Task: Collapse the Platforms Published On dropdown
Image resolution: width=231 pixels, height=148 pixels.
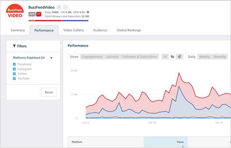Action: coord(51,58)
